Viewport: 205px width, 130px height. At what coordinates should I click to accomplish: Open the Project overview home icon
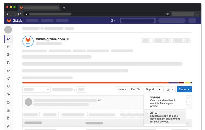click(8, 39)
